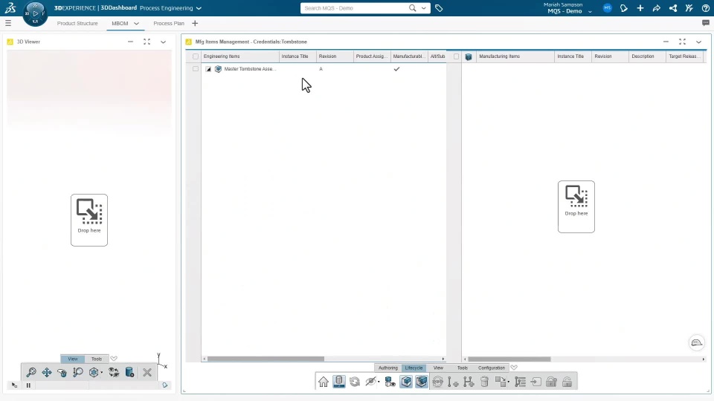Toggle the first highlighted cube icon
Viewport: 714px width, 401px height.
[406, 382]
